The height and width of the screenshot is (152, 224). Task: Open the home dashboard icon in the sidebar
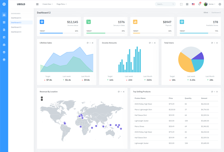coord(4,15)
